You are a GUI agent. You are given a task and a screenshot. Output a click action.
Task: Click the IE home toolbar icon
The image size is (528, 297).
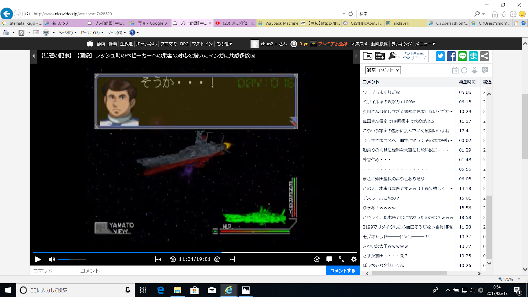click(x=6, y=33)
